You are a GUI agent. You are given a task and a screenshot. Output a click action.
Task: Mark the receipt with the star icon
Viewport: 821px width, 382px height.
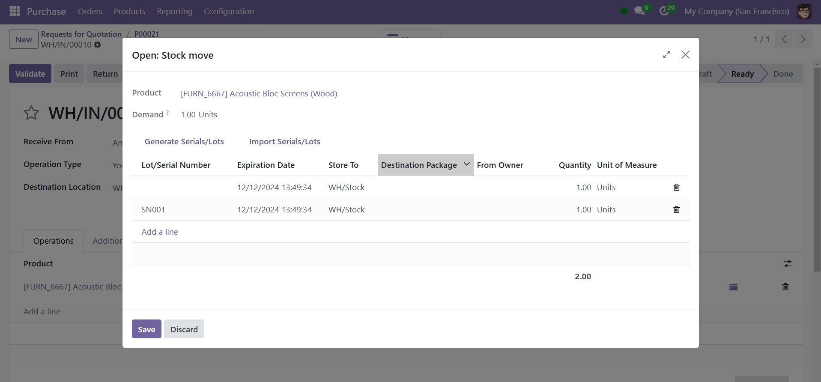[31, 113]
